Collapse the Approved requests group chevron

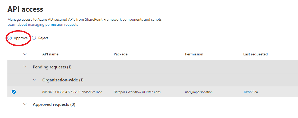tap(25, 104)
